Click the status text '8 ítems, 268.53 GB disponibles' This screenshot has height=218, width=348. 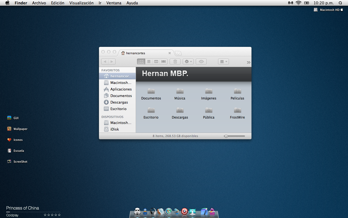(x=175, y=136)
